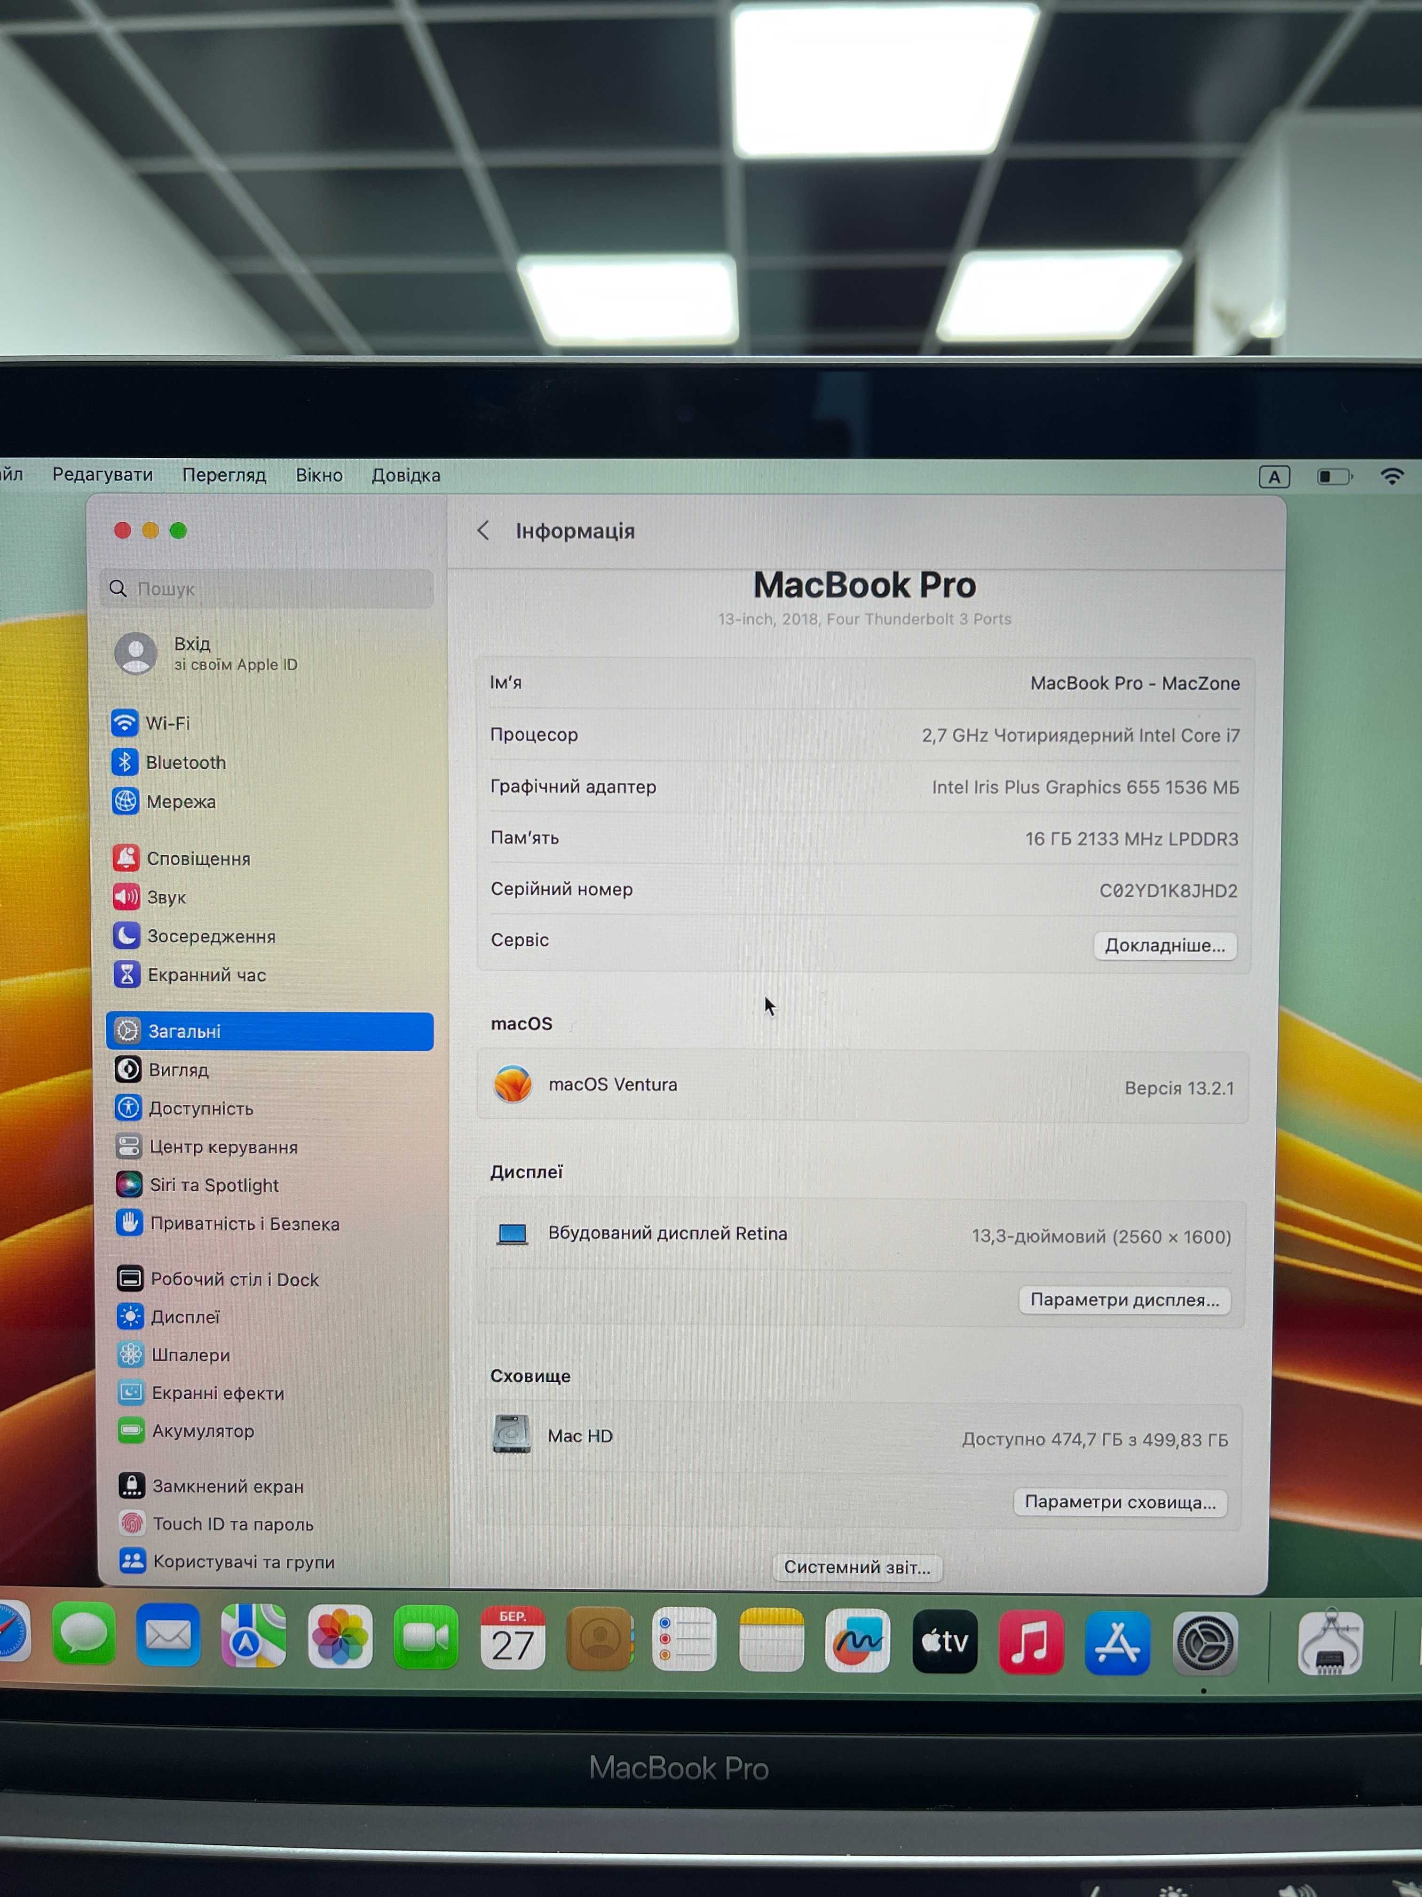1422x1897 pixels.
Task: Open Apple TV from the Dock
Action: [945, 1642]
